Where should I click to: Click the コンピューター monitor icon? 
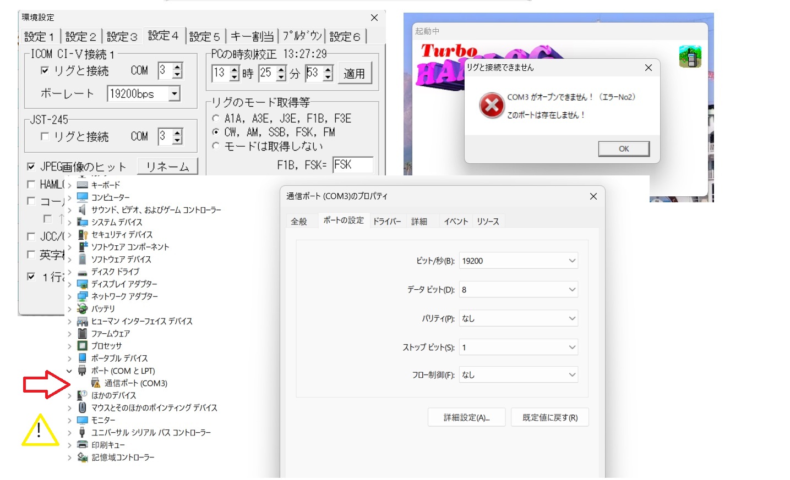point(83,197)
